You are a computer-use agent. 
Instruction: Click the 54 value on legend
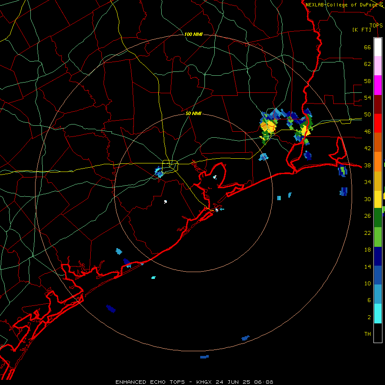click(x=367, y=98)
